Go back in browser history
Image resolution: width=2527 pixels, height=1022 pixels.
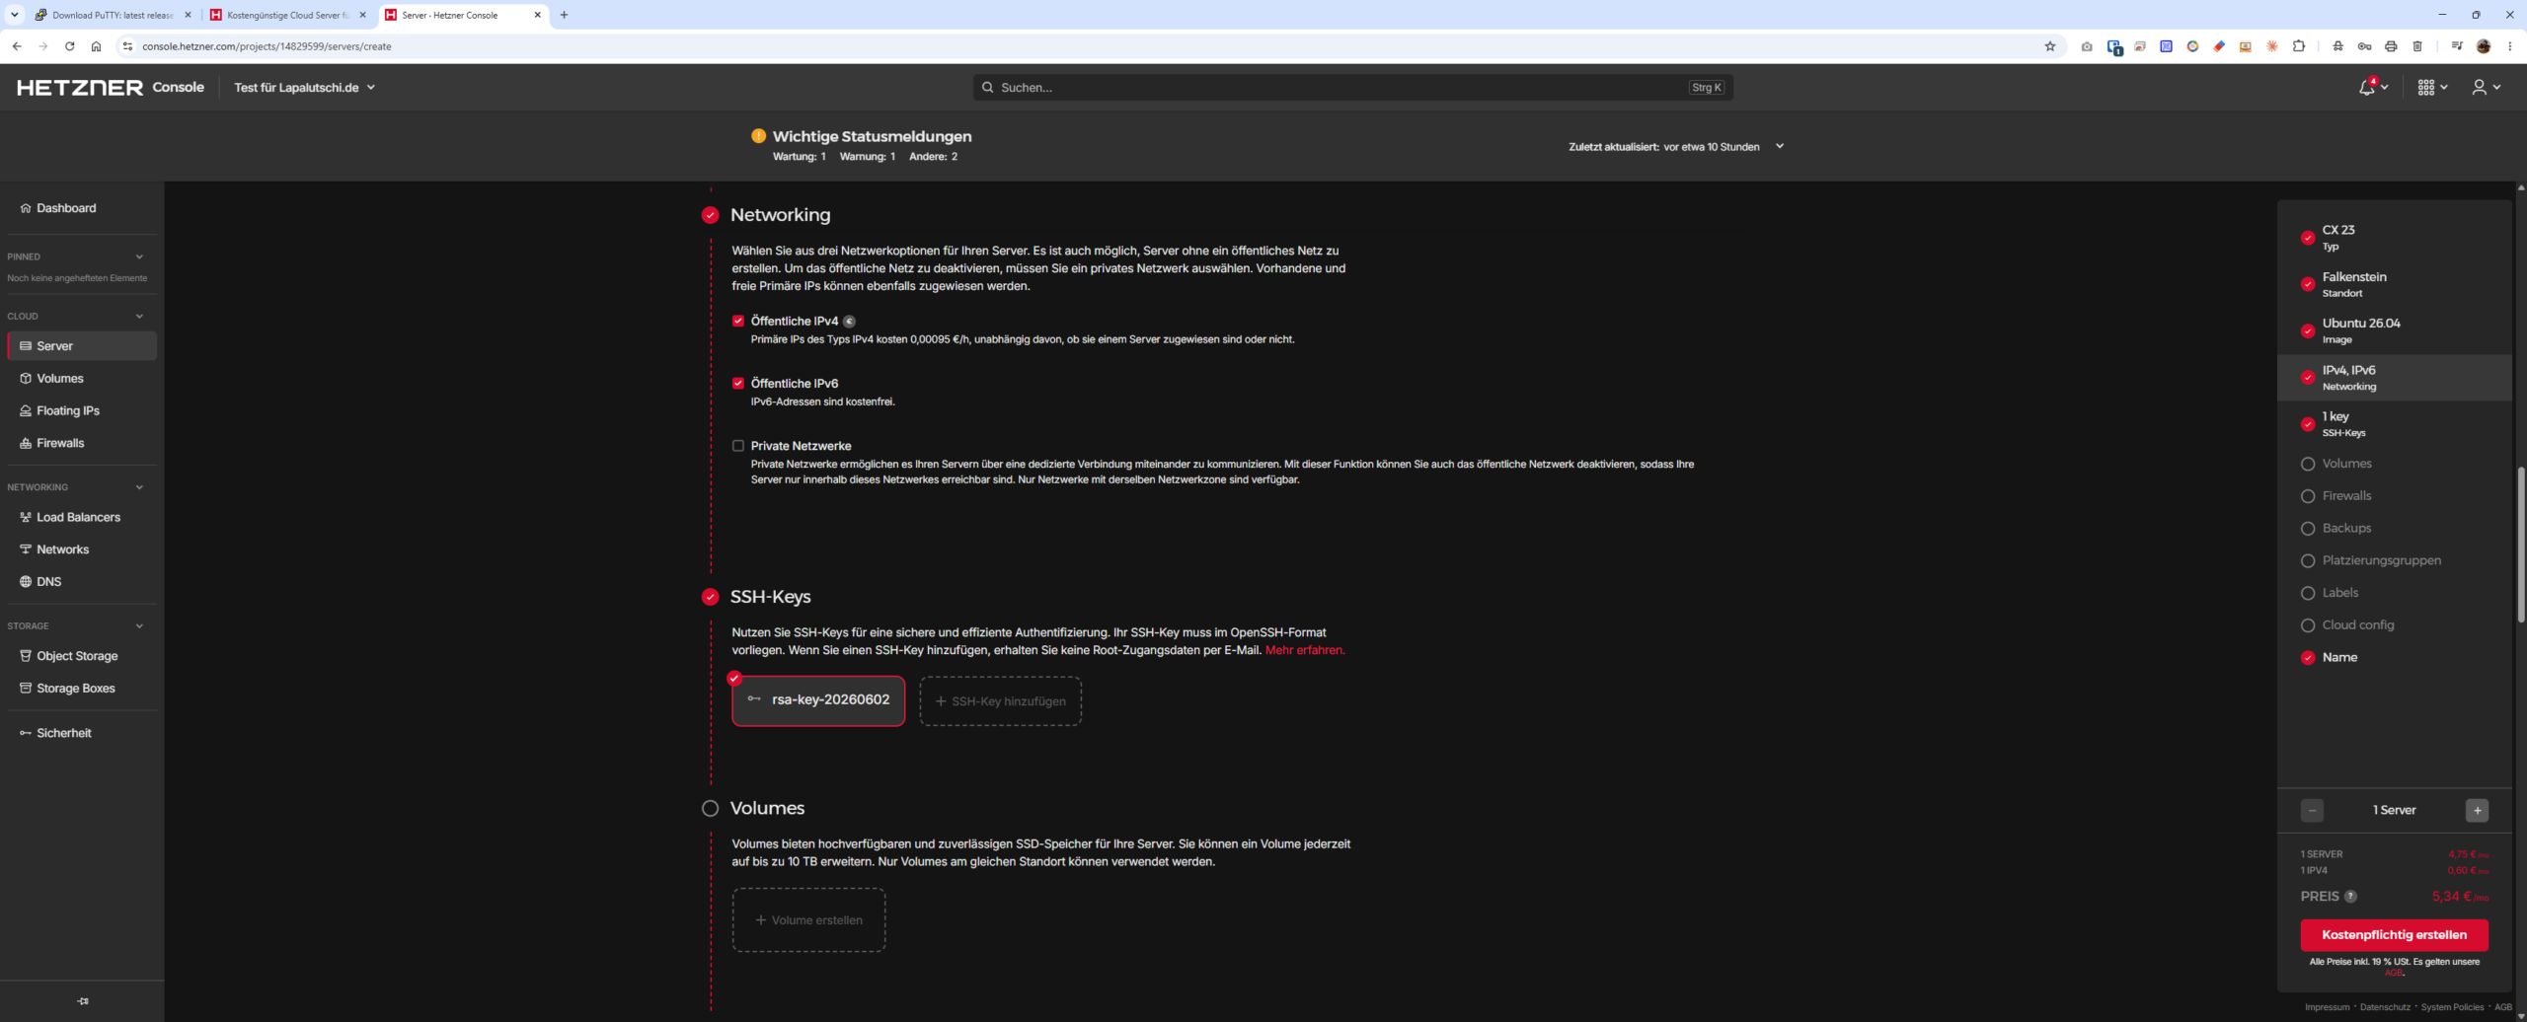coord(17,46)
